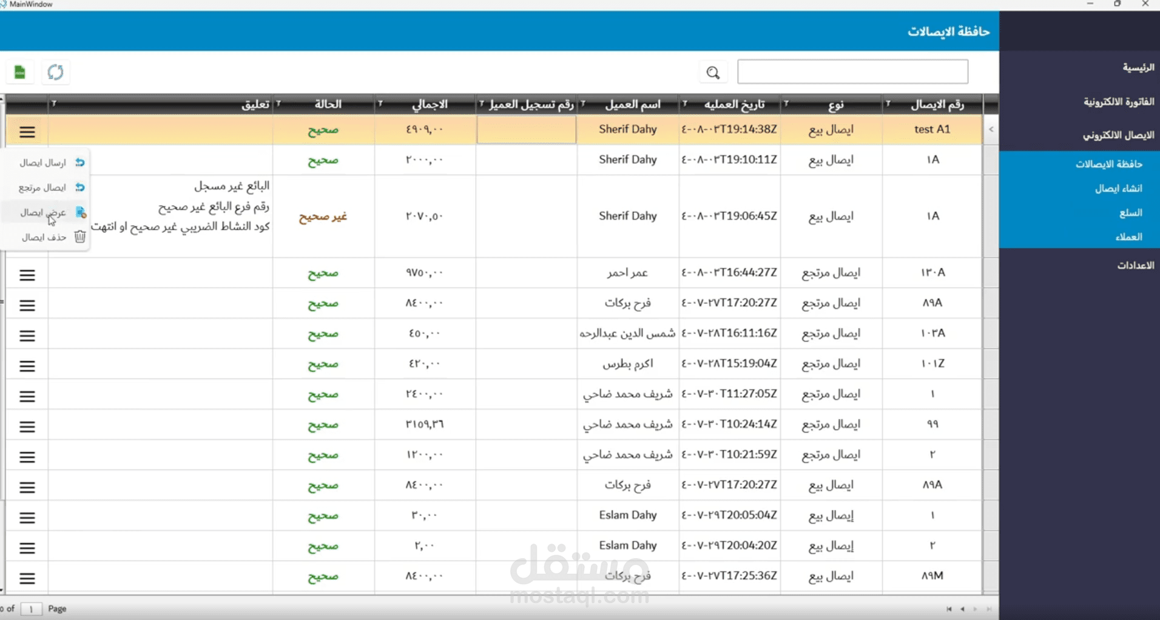Jump to the last page of results

click(989, 609)
